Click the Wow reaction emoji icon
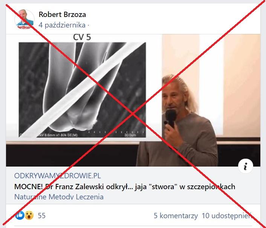This screenshot has height=228, width=266. [29, 215]
